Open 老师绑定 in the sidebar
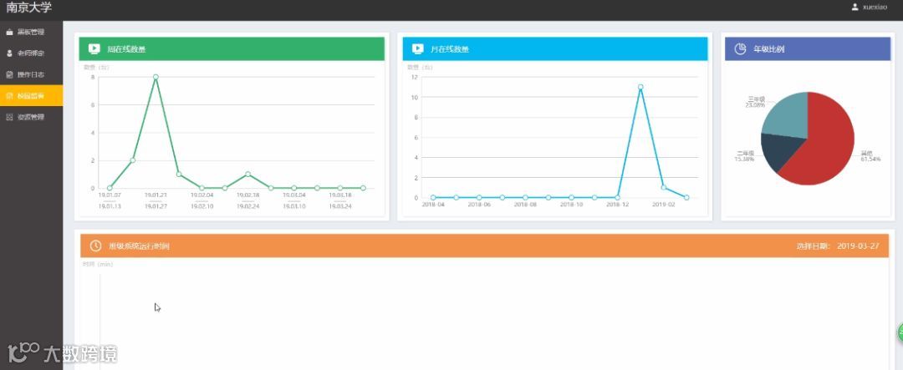The image size is (903, 370). point(31,53)
